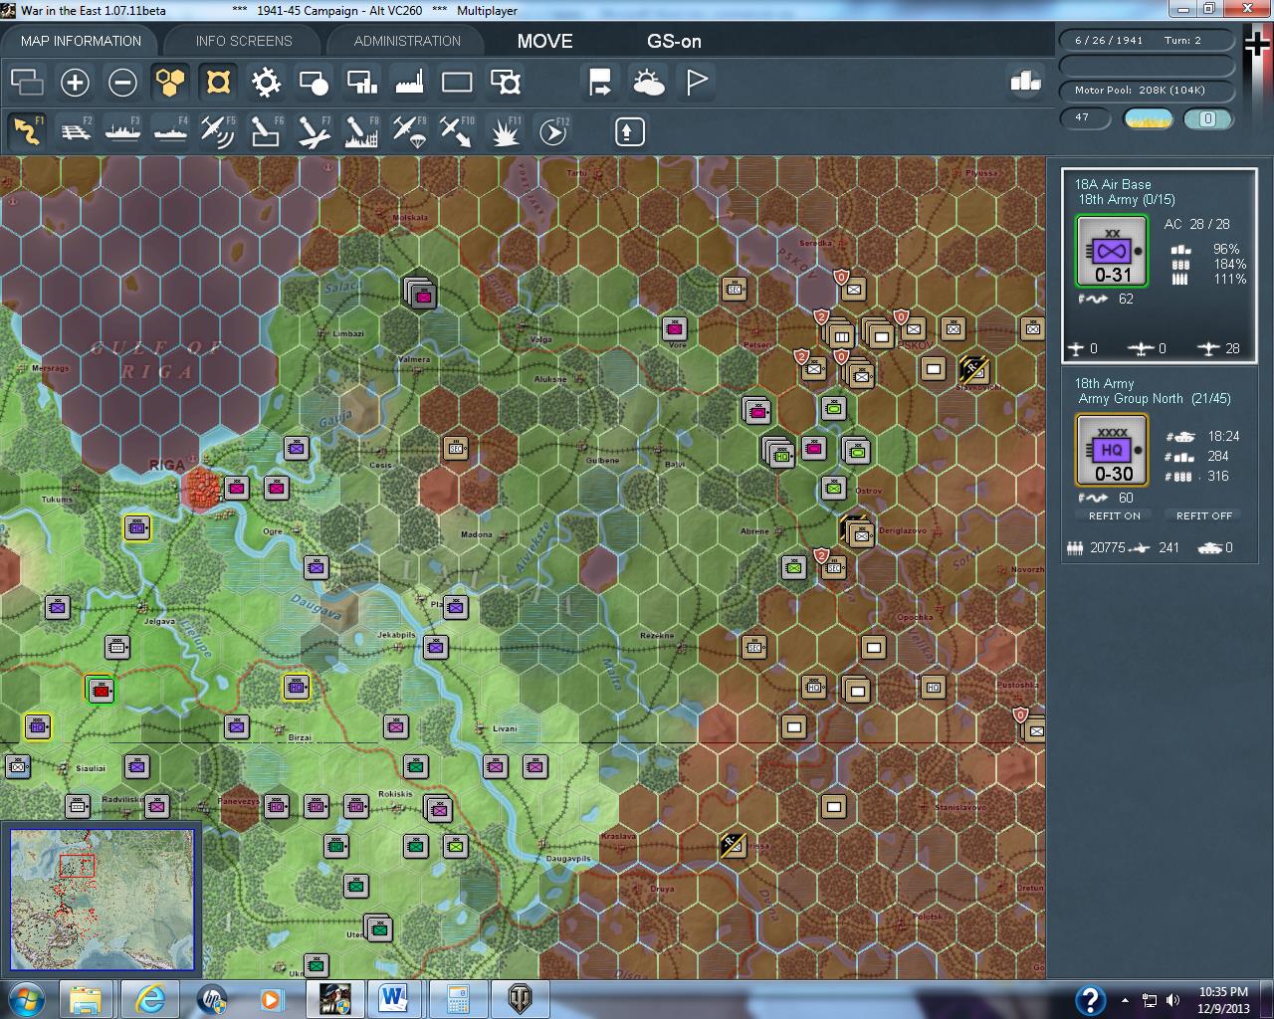1274x1019 pixels.
Task: Select the F8 bomb city icon
Action: 361,131
